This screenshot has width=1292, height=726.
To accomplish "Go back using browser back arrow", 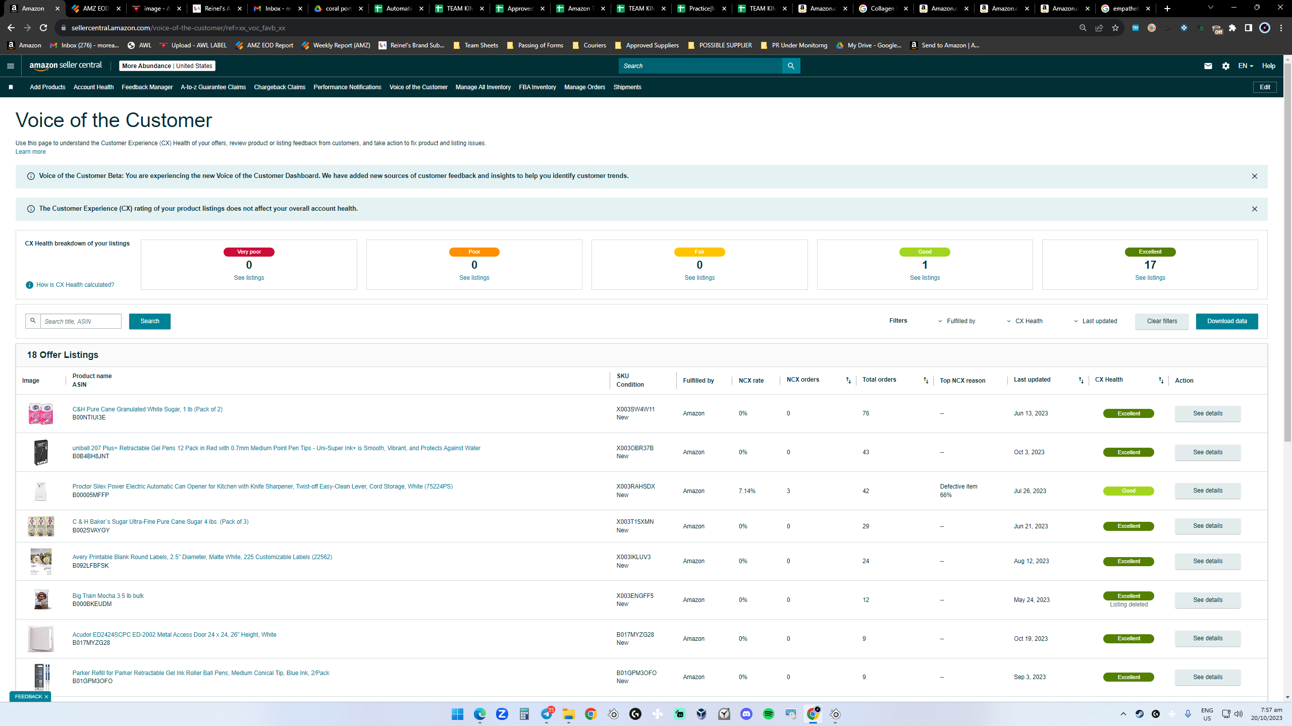I will point(11,28).
